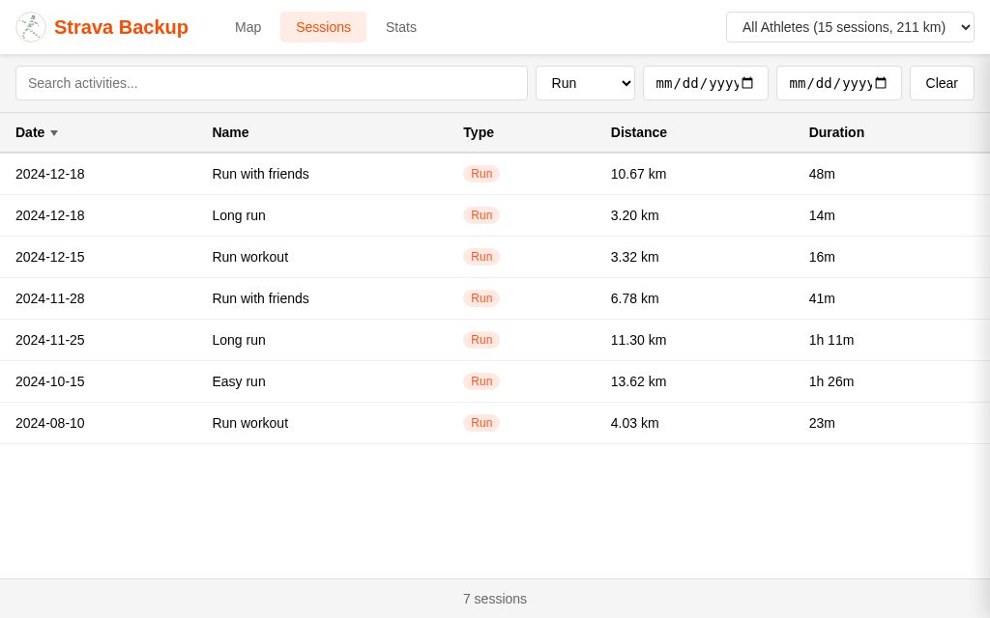Click the 6.78 km distance cell
This screenshot has height=618, width=990.
tap(634, 298)
